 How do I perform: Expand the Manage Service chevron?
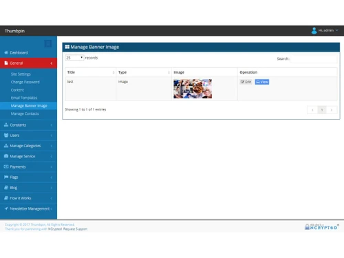[52, 156]
